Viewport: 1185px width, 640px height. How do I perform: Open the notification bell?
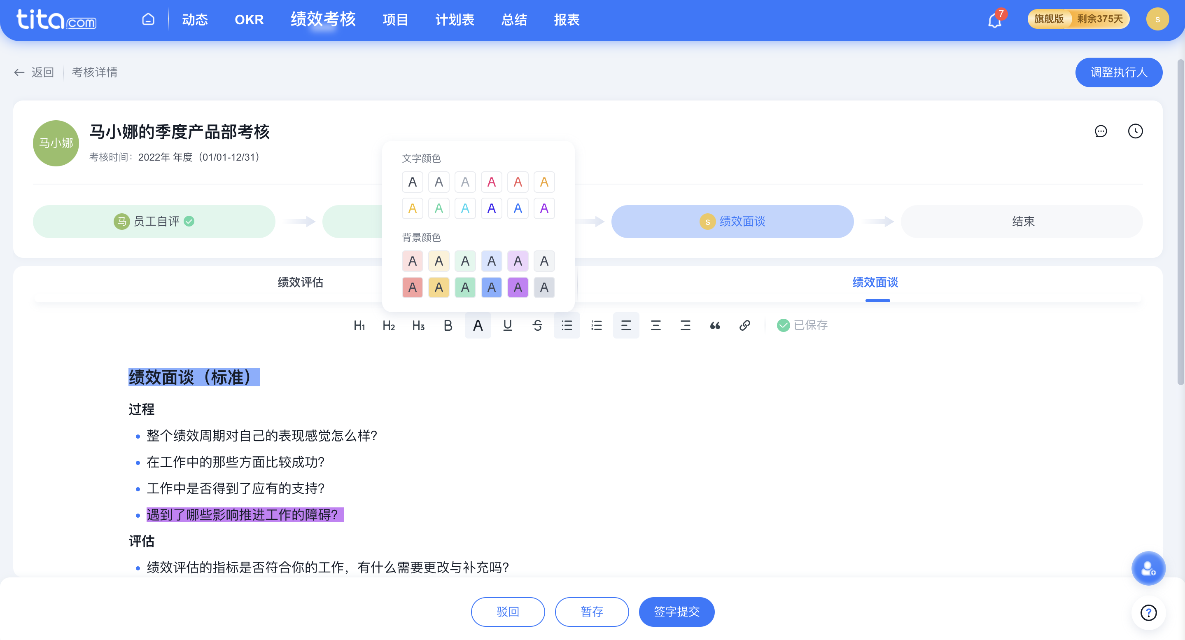[x=994, y=20]
